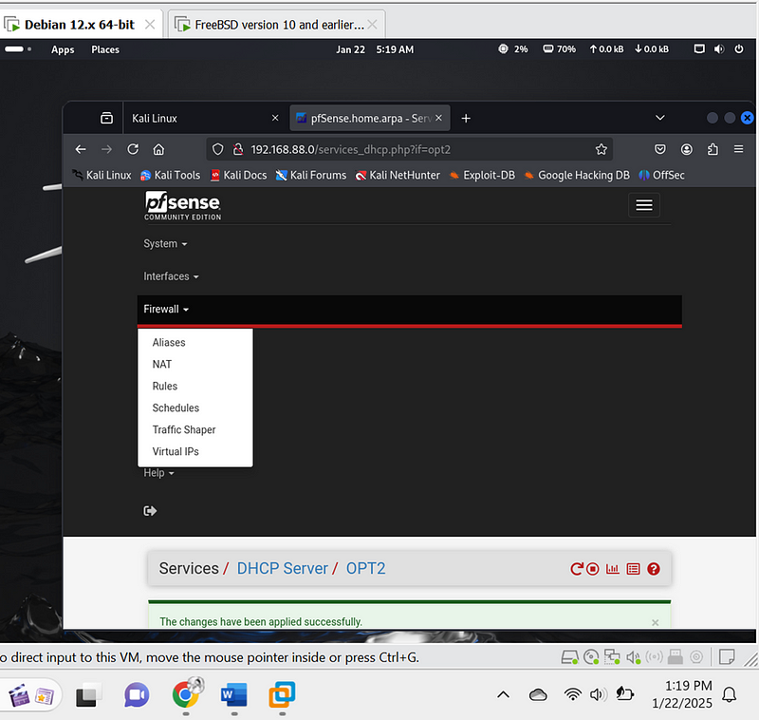
Task: Open OffSec bookmark
Action: click(661, 176)
